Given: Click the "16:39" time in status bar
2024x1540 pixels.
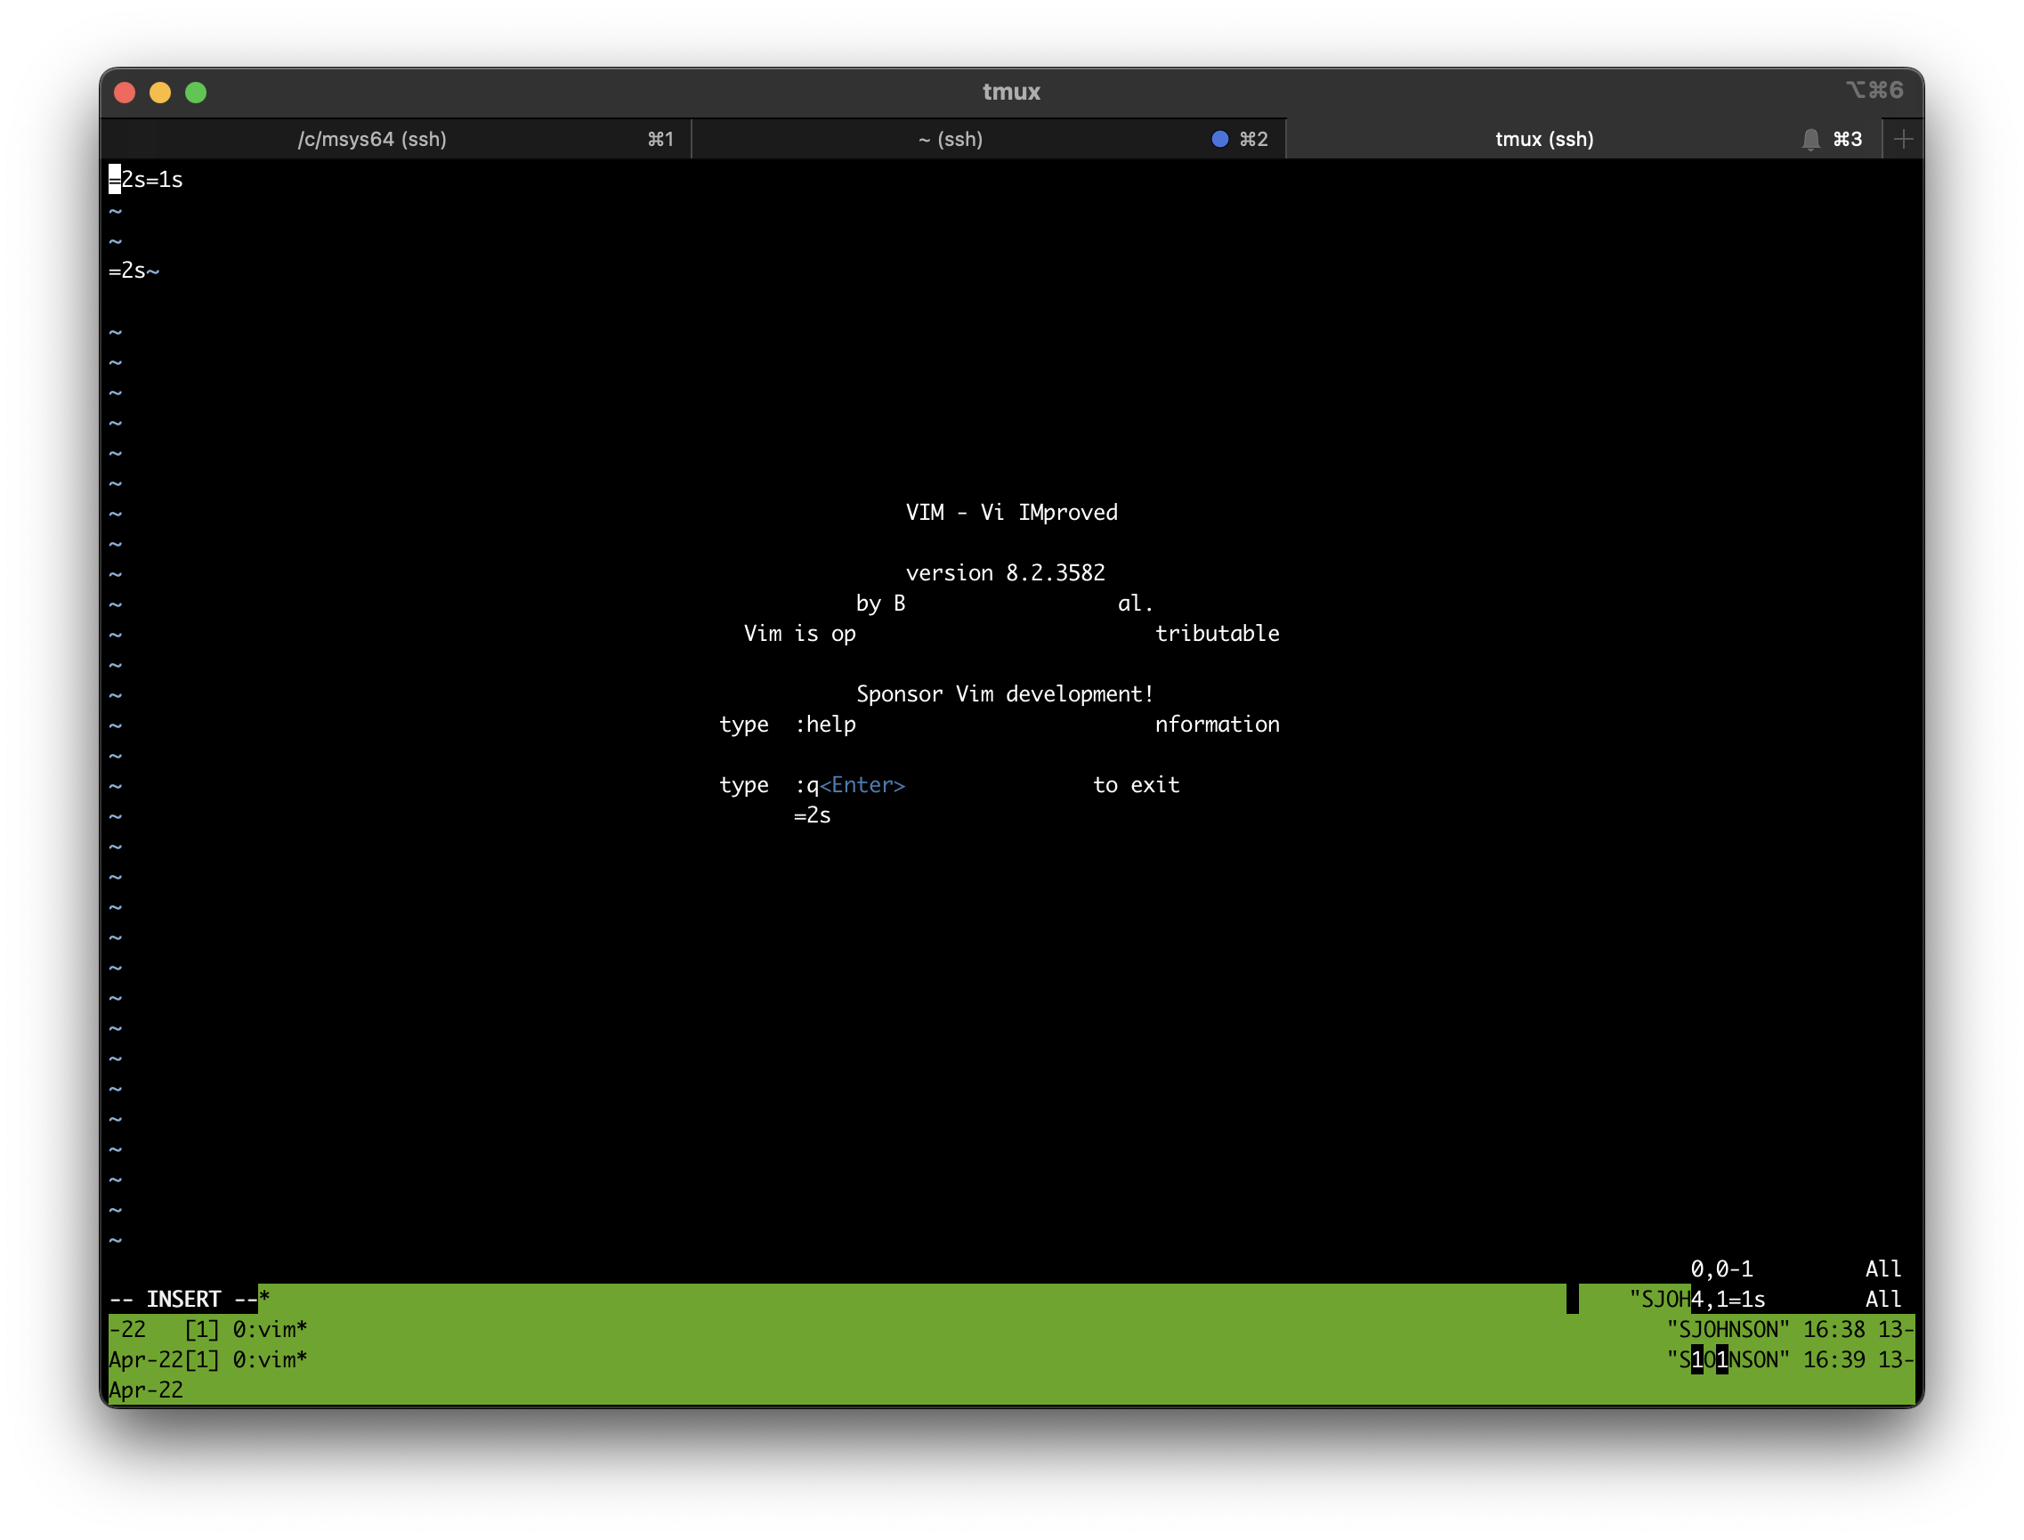Looking at the screenshot, I should [1834, 1359].
